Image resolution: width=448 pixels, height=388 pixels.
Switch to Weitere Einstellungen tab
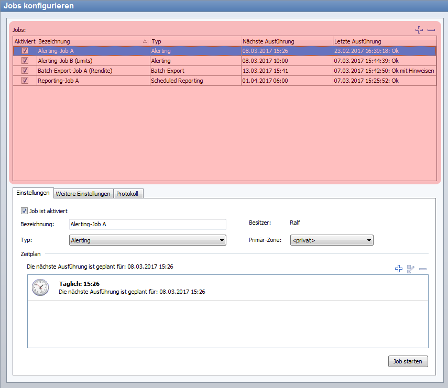pyautogui.click(x=83, y=194)
